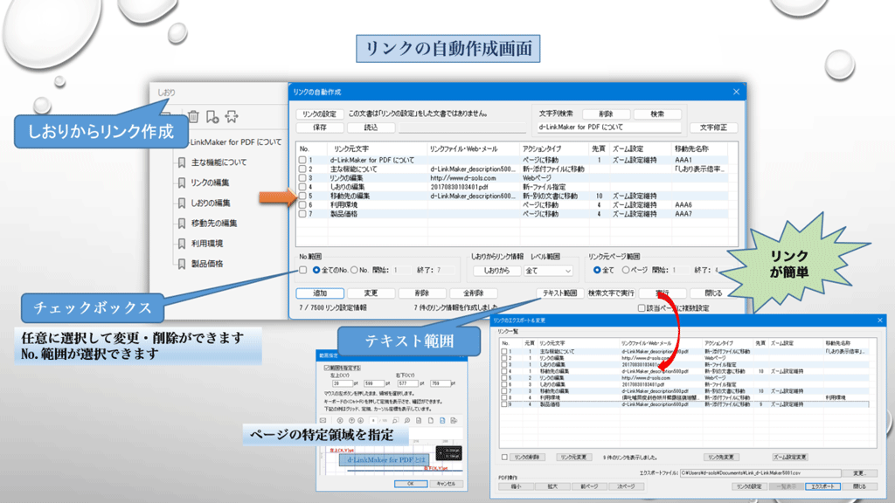Image resolution: width=895 pixels, height=503 pixels.
Task: Click the アクションタイプ column header
Action: point(545,148)
